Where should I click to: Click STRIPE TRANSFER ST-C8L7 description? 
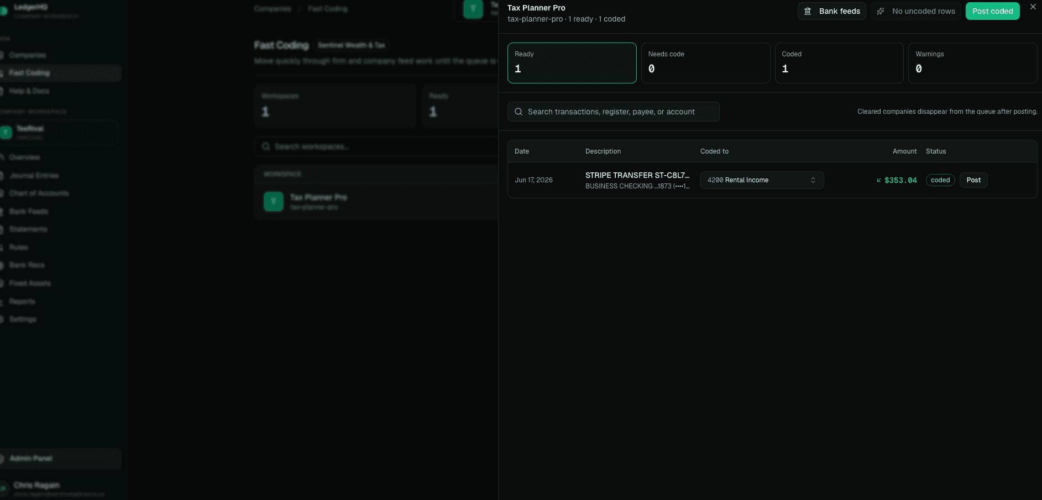coord(637,175)
